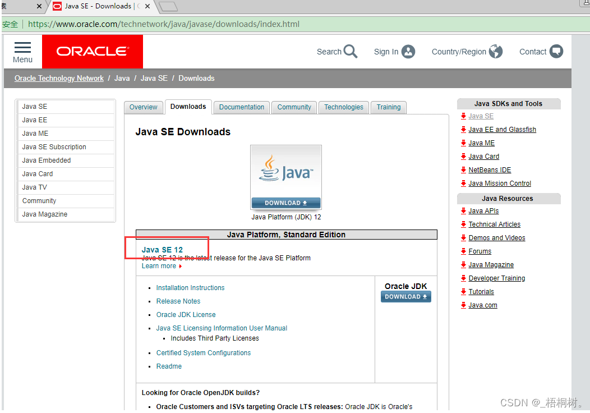590x413 pixels.
Task: Open the Java SE 12 heading link
Action: point(162,250)
